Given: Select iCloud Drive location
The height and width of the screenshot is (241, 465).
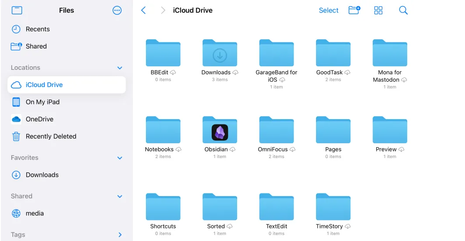Looking at the screenshot, I should 67,85.
